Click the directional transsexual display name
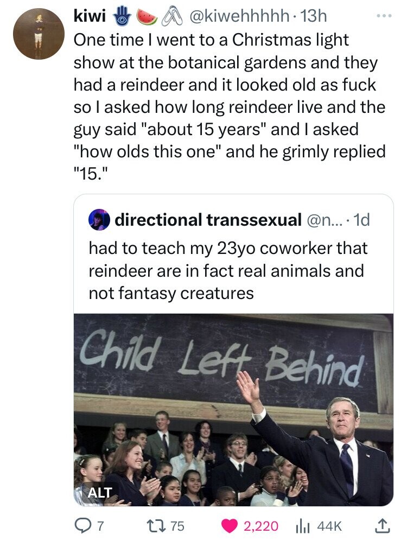 [x=208, y=220]
